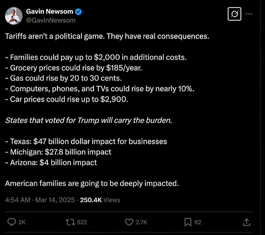Click the 82 bookmarks count

[x=198, y=222]
